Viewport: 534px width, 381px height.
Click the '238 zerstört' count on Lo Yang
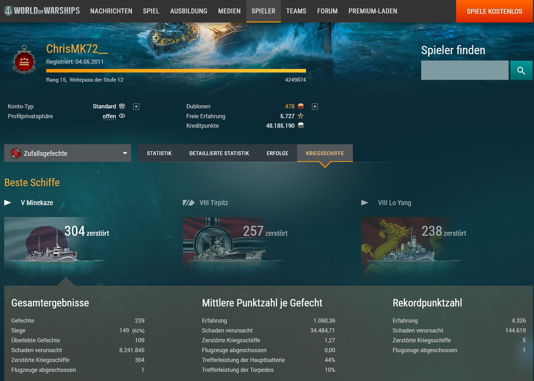click(x=444, y=231)
